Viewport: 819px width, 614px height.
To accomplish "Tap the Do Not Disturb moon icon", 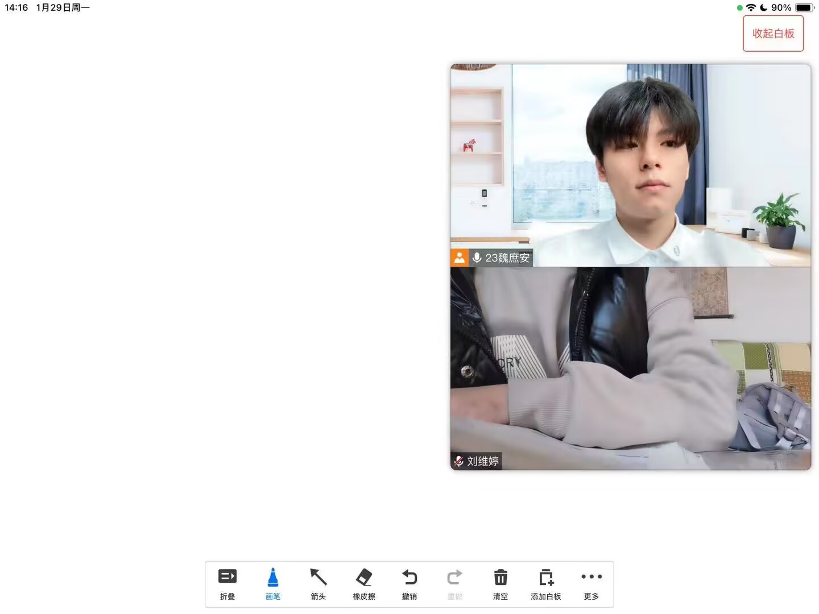I will tap(764, 7).
